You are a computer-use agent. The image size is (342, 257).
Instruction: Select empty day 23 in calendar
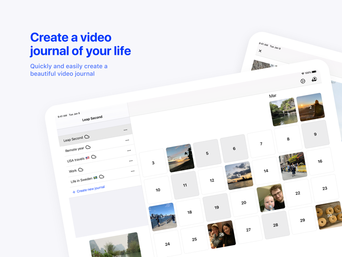coord(325,188)
